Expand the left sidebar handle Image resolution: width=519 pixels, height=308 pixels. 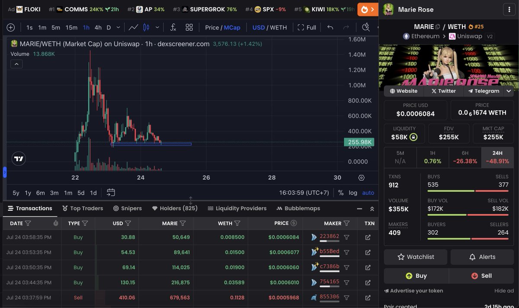(5, 173)
